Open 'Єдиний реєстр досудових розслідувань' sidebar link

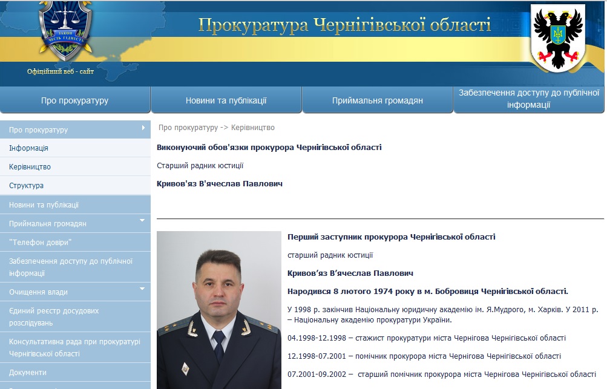75,316
